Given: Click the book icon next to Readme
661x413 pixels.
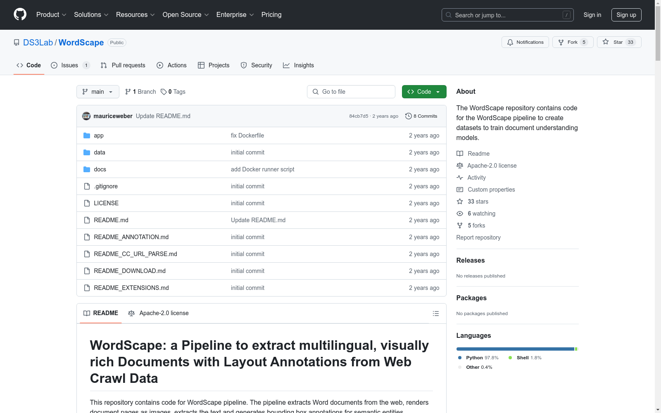Looking at the screenshot, I should [x=460, y=154].
